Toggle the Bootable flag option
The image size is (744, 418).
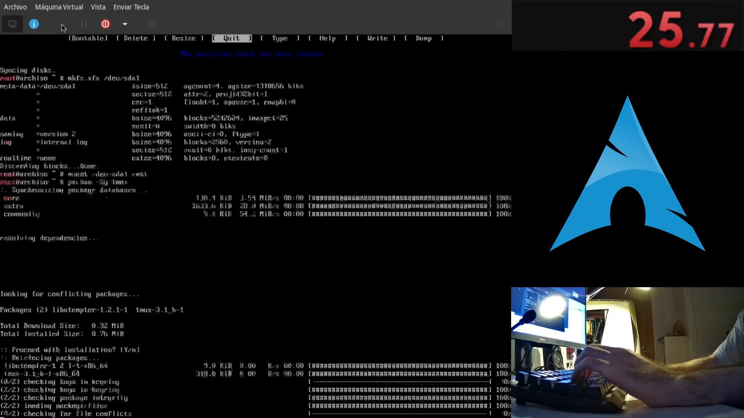coord(88,38)
